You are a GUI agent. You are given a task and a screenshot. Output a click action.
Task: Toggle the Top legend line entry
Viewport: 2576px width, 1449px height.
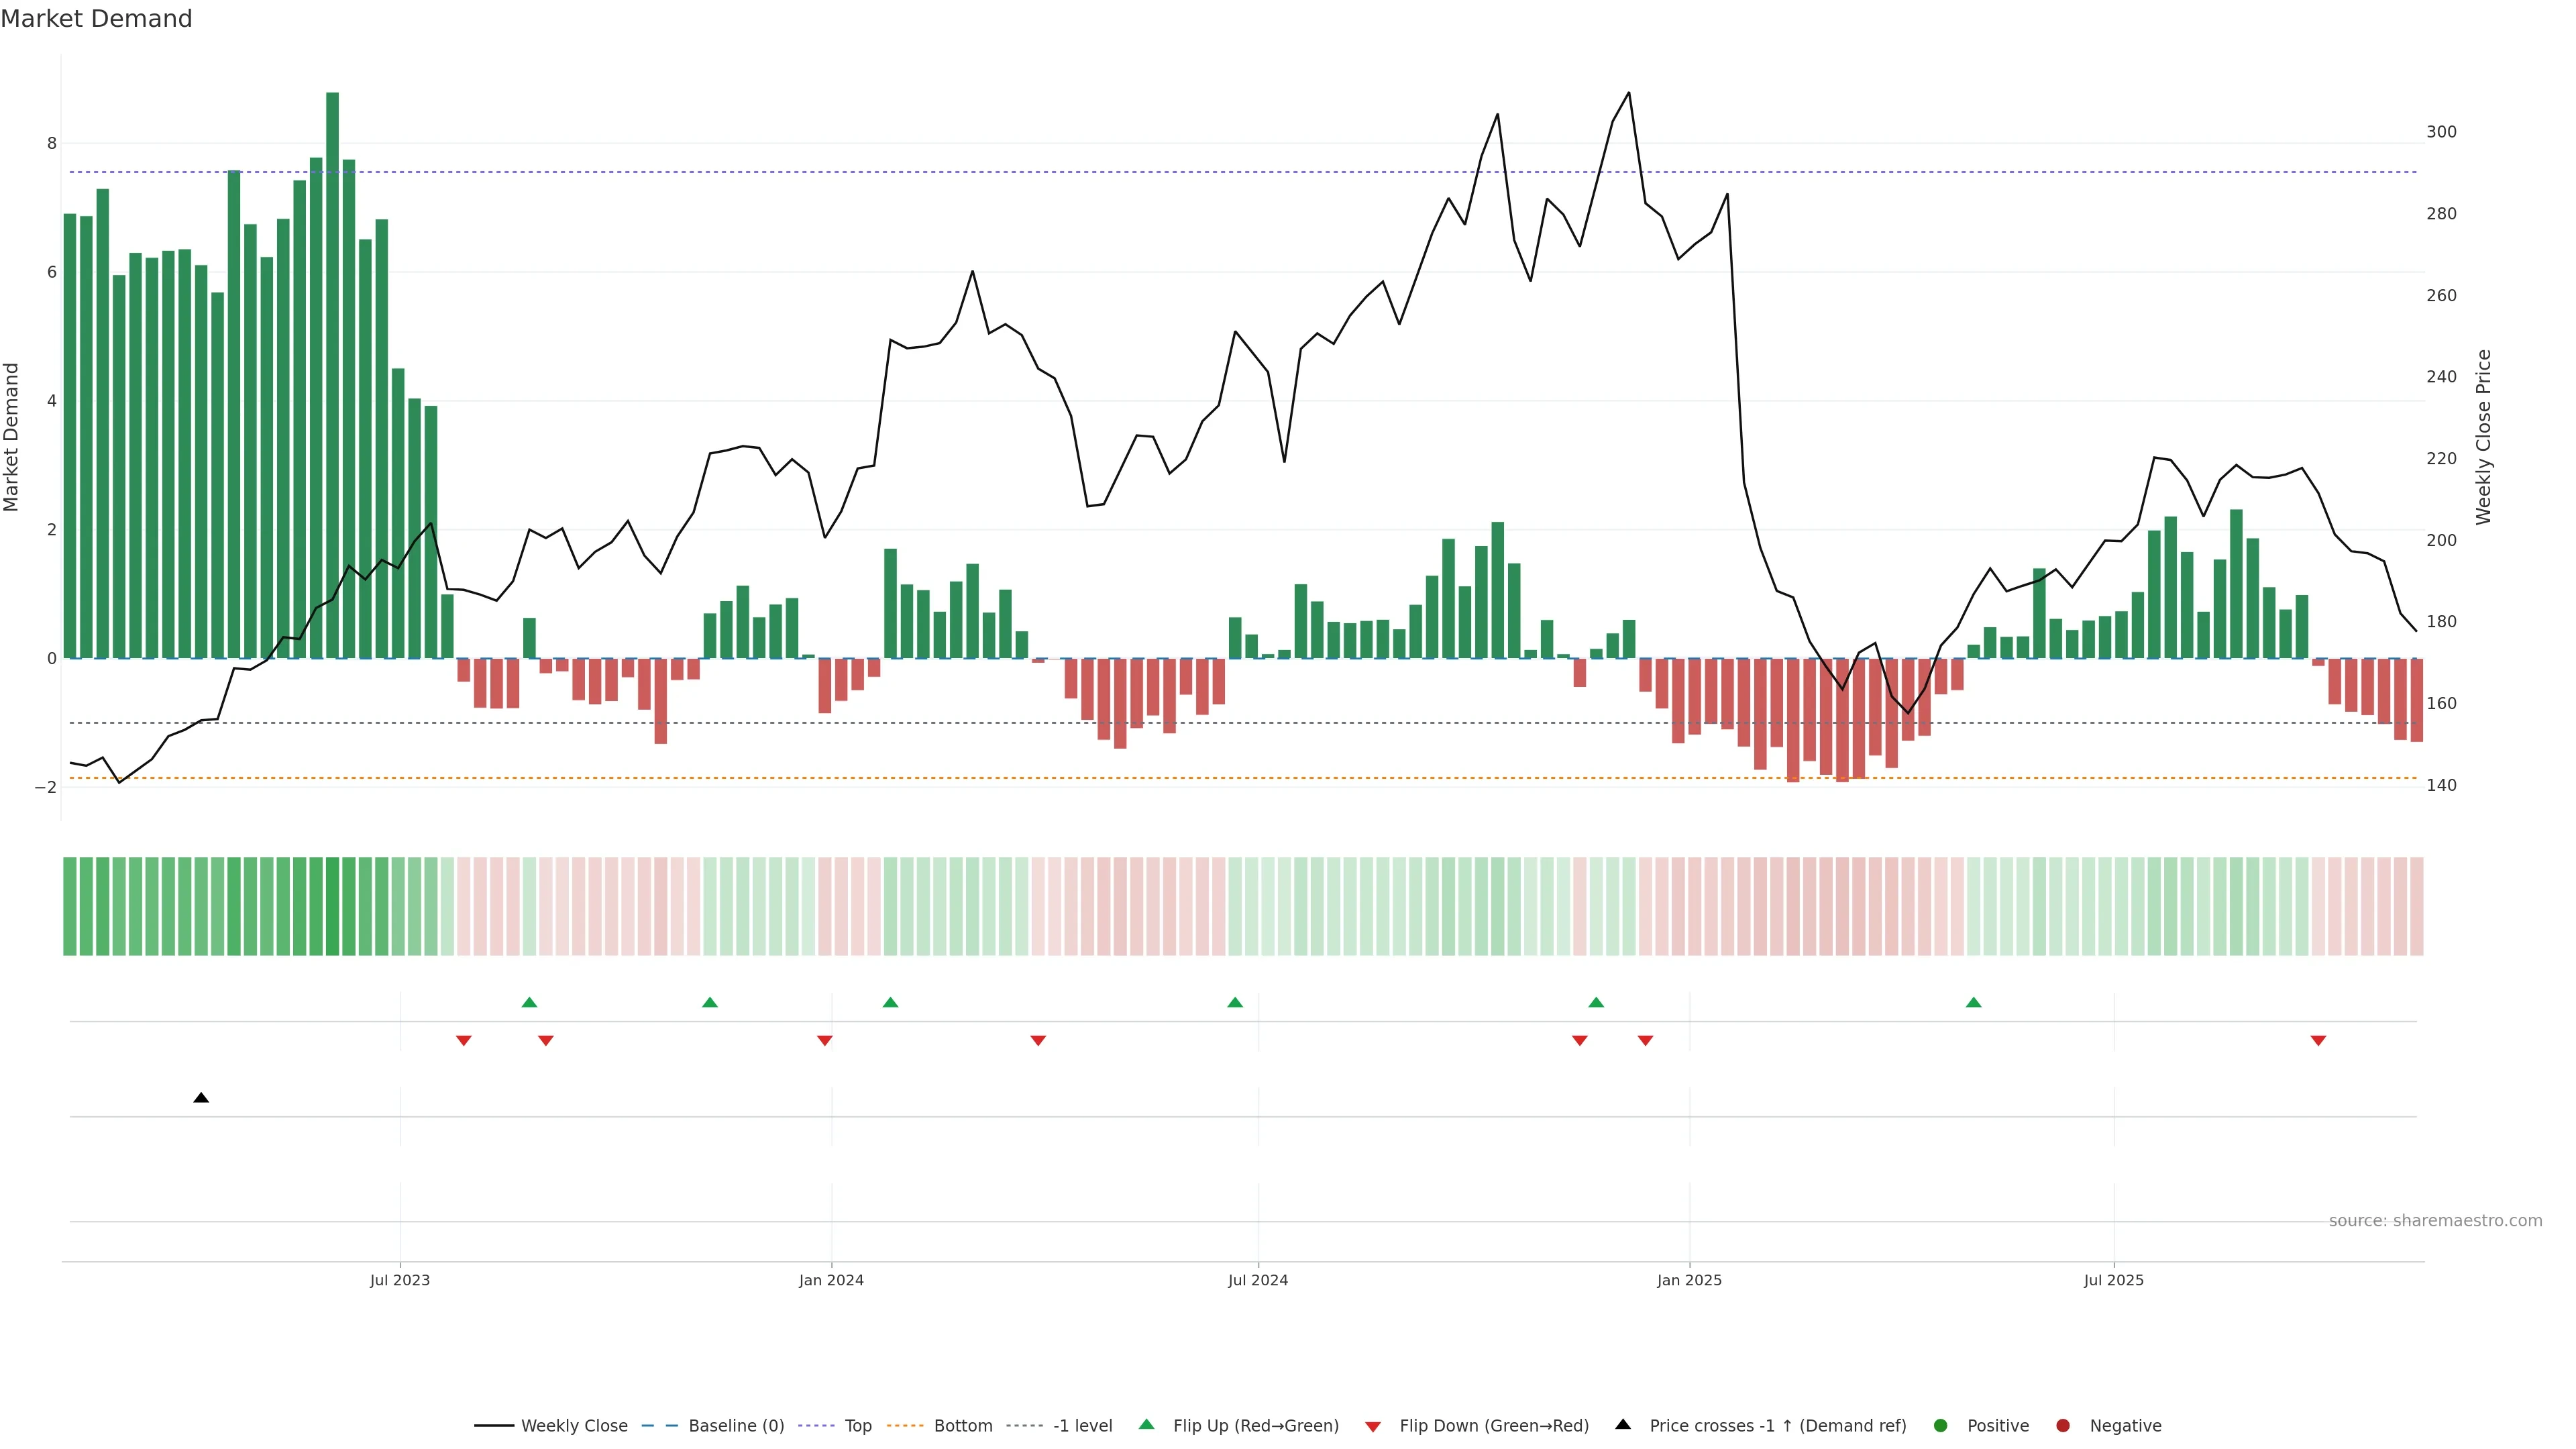[x=857, y=1425]
